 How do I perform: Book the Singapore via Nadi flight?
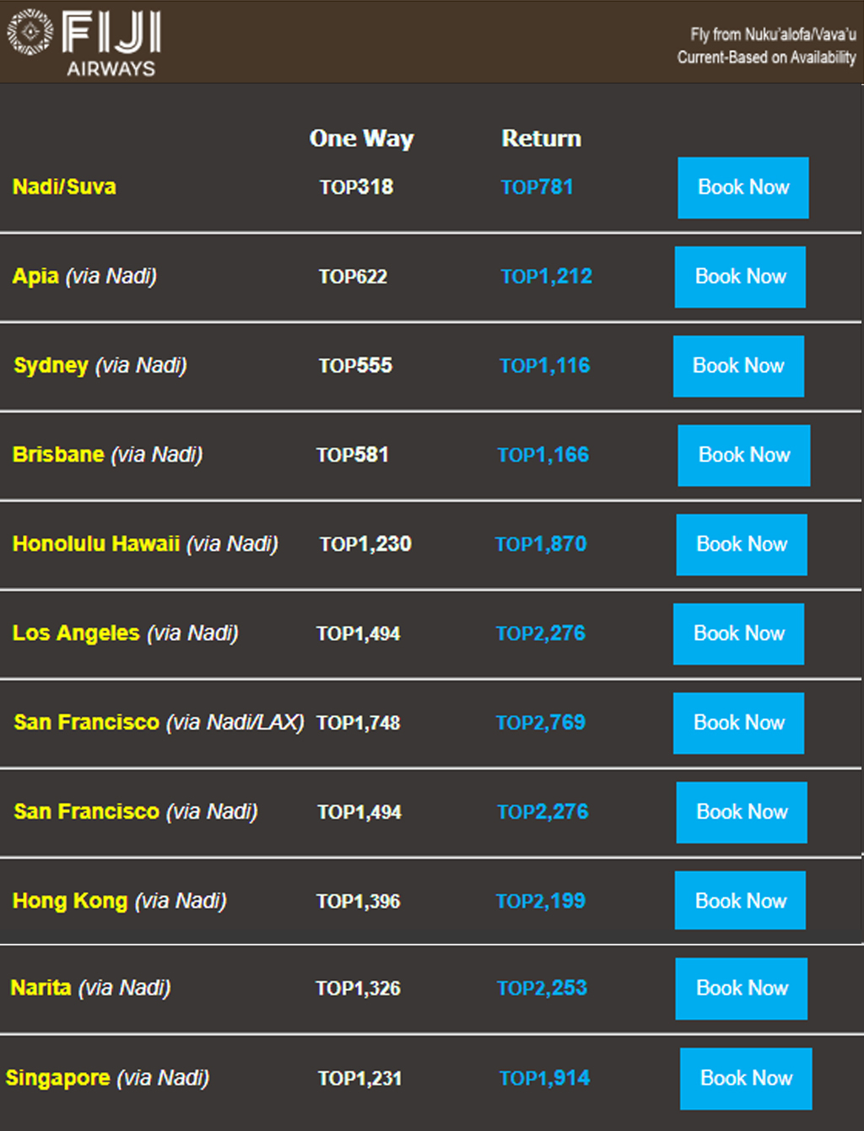746,1079
